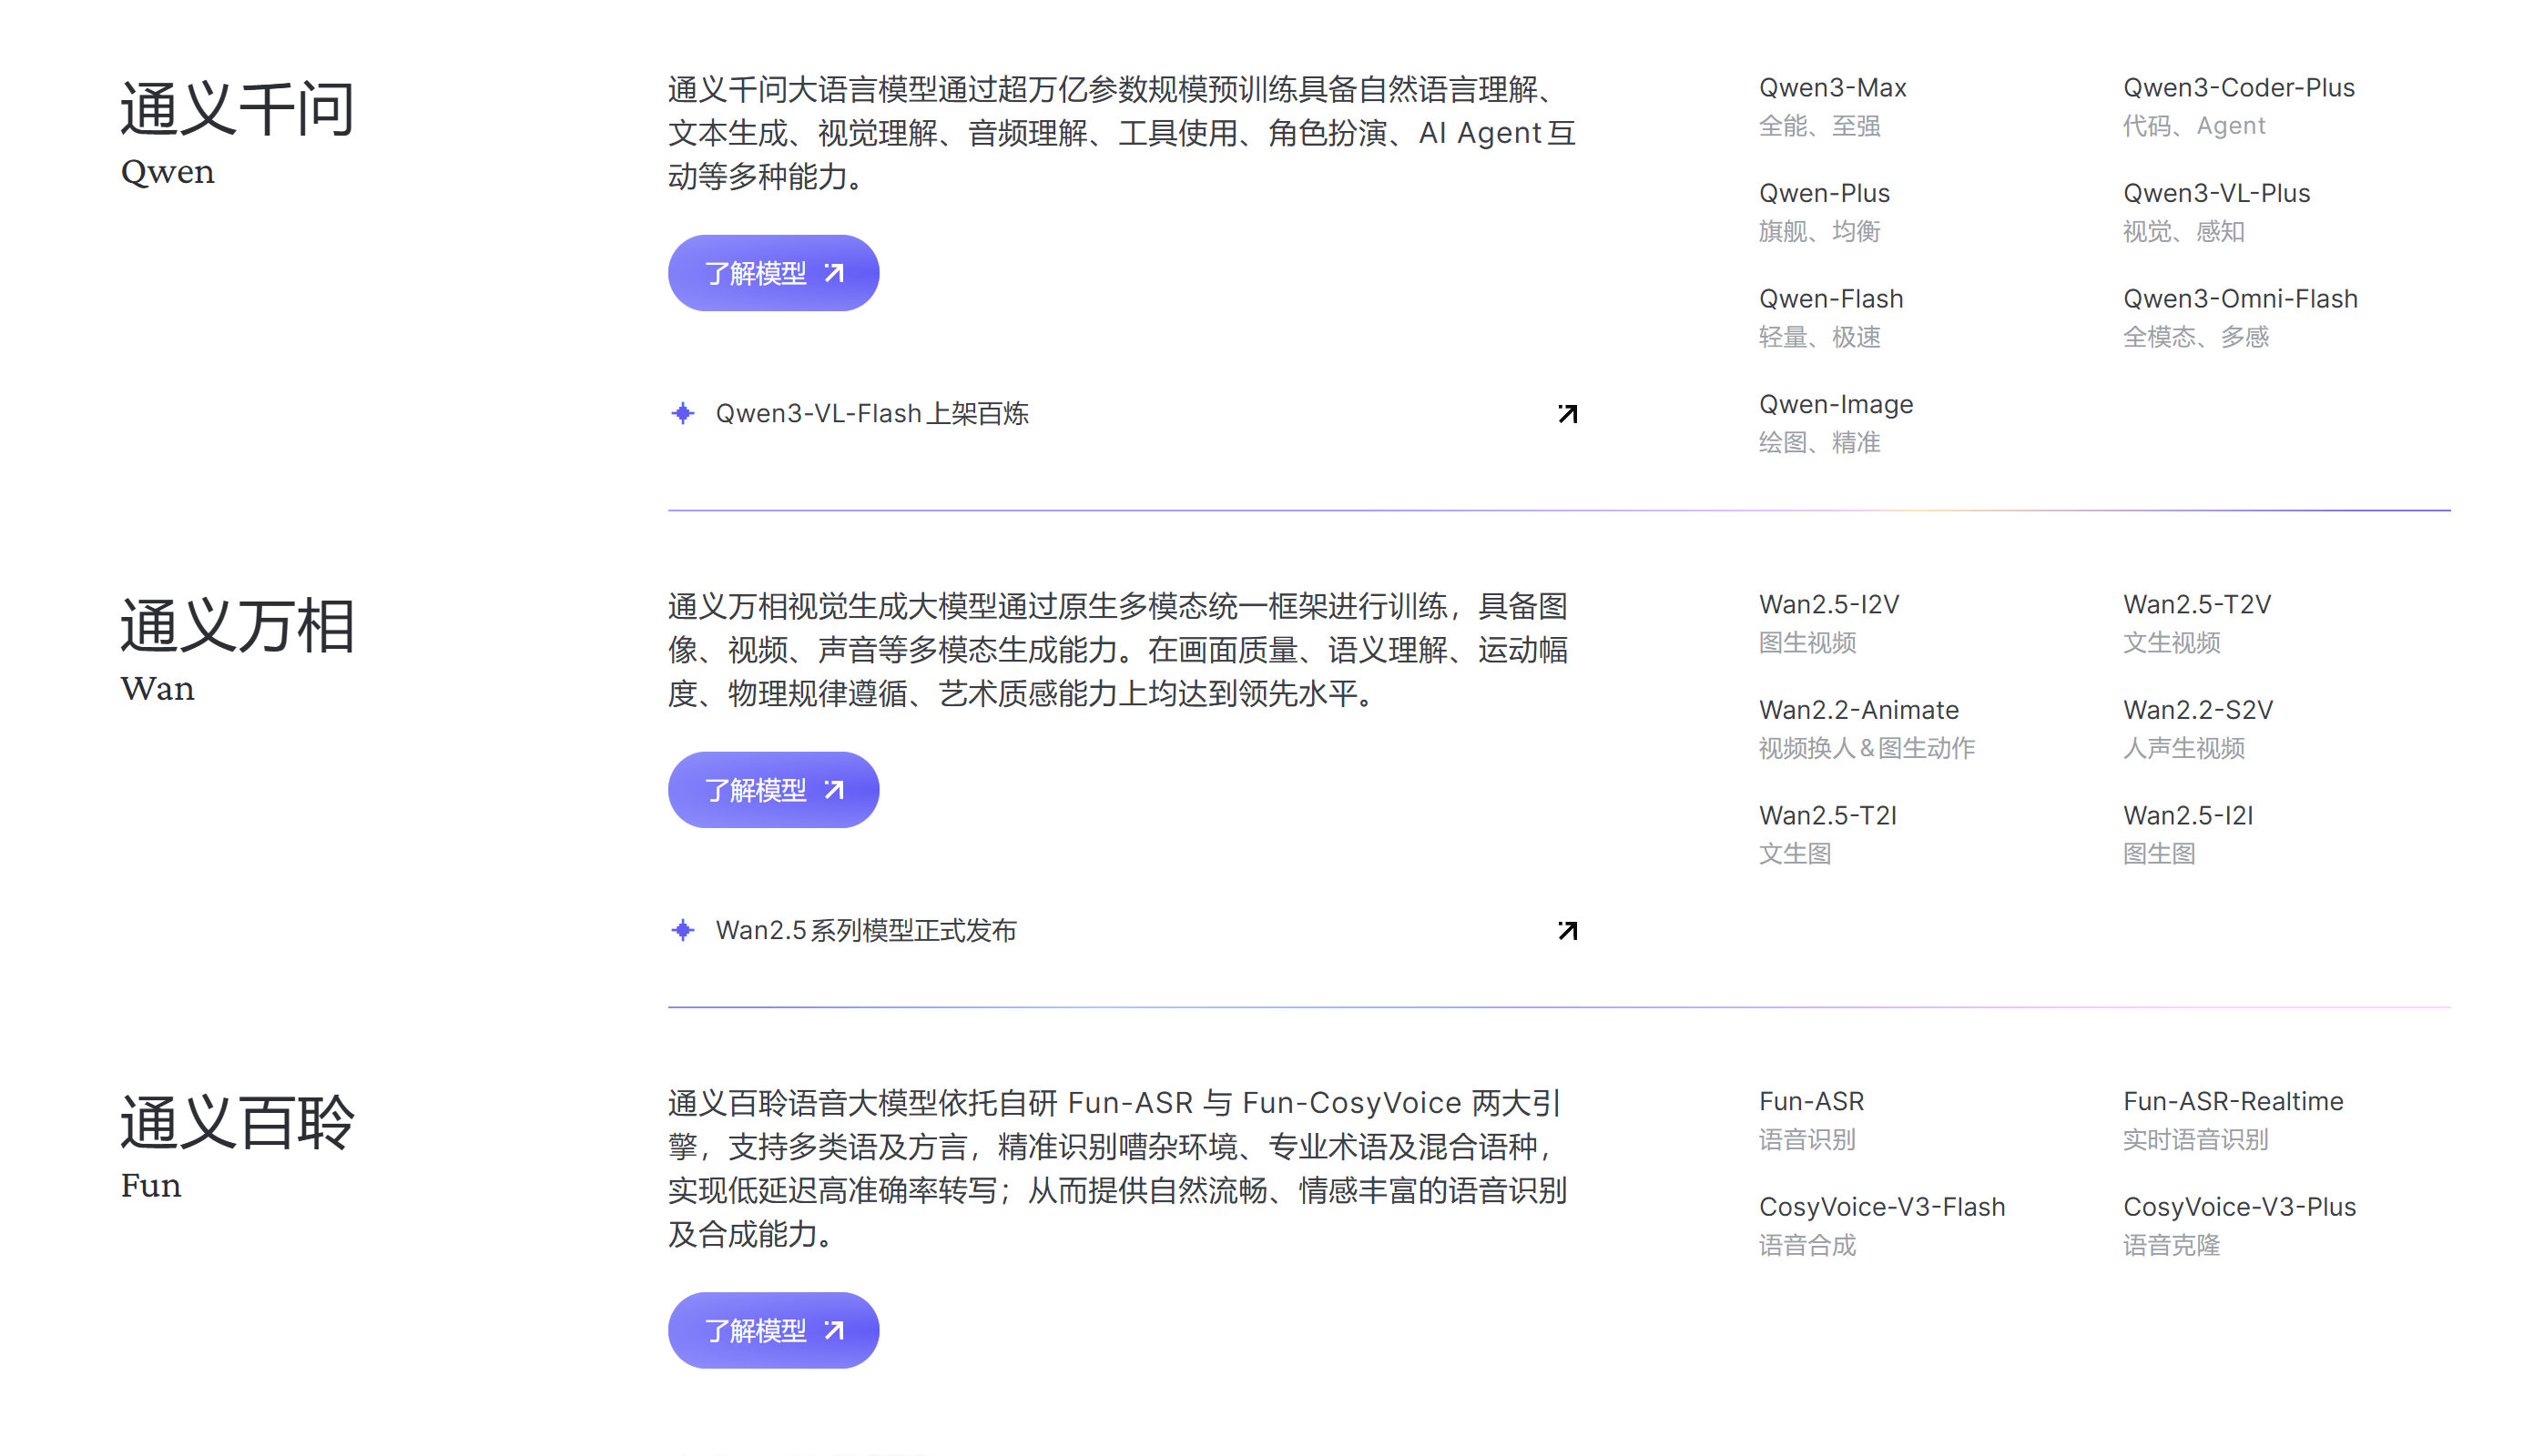This screenshot has width=2534, height=1456.
Task: Open Qwen3-Omni-Flash model entry
Action: 2239,299
